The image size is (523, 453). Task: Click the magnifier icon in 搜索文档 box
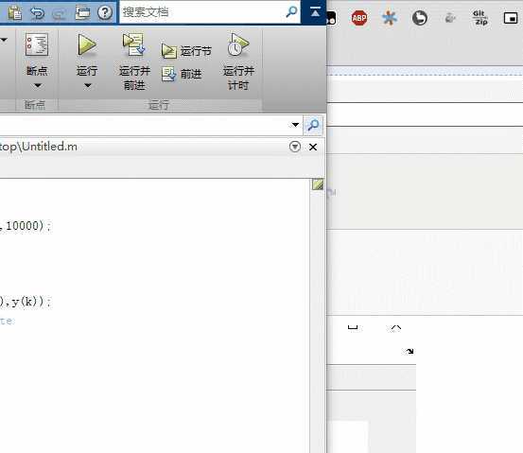click(x=291, y=12)
